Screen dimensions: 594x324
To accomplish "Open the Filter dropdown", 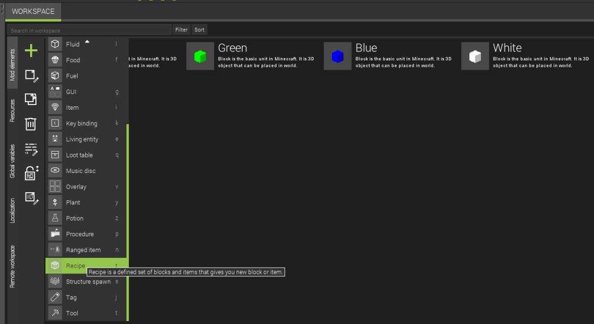I will (x=181, y=30).
